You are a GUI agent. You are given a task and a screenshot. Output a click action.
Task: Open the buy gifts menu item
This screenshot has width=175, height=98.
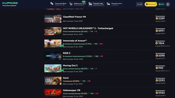pyautogui.click(x=96, y=4)
